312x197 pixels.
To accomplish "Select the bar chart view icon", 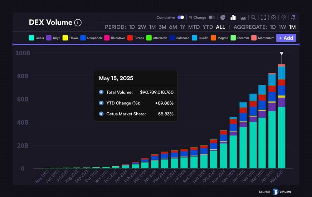I will pos(233,17).
